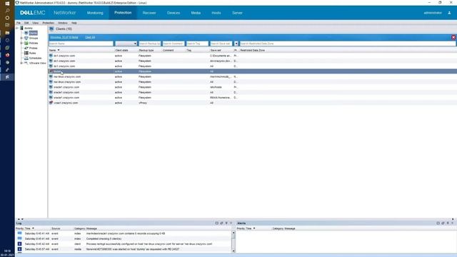Click the Schedules icon in tree

pyautogui.click(x=26, y=58)
